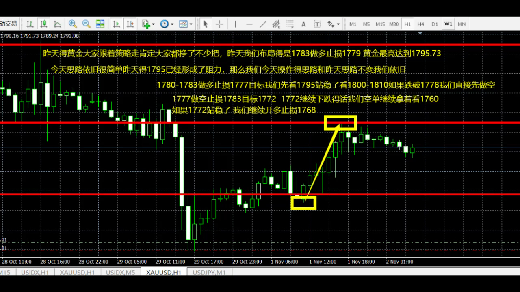Pick the vertical line drawing tool
The image size is (520, 292).
(x=236, y=24)
